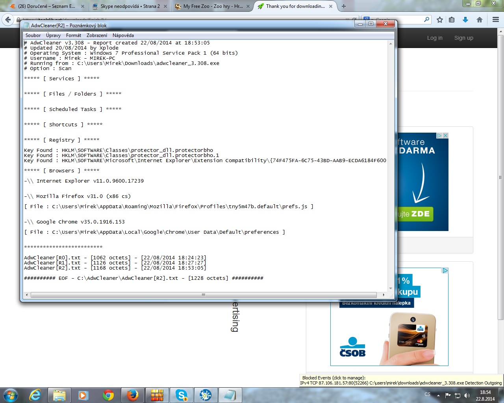Click the '[ Scheduled Tasks ]' section heading
The height and width of the screenshot is (403, 504).
coord(73,109)
